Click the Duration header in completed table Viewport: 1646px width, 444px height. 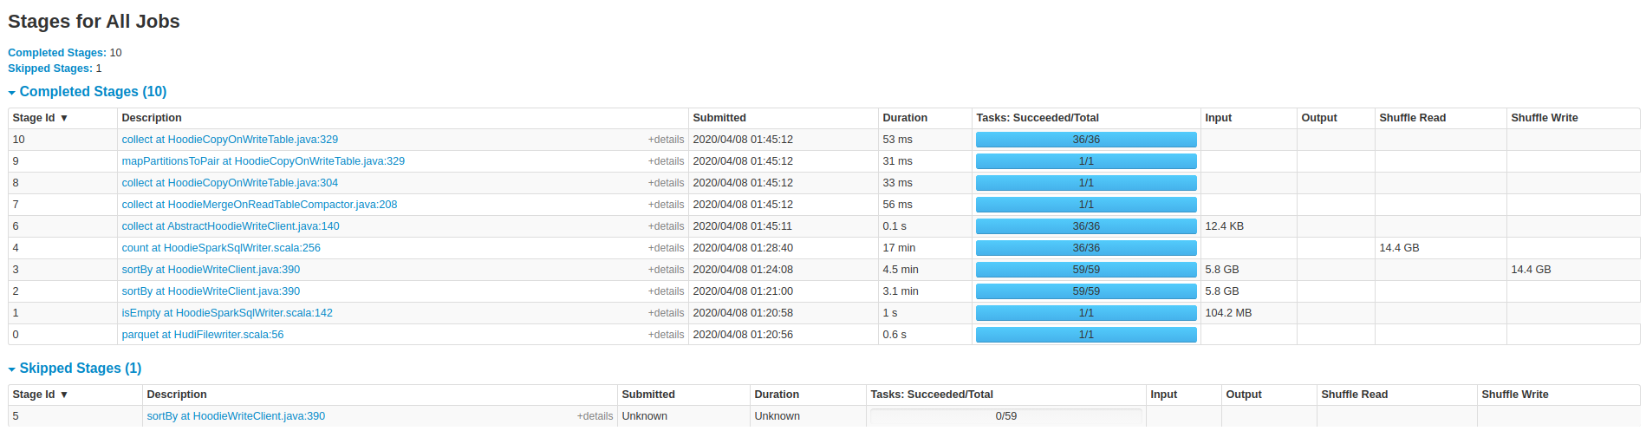tap(905, 118)
